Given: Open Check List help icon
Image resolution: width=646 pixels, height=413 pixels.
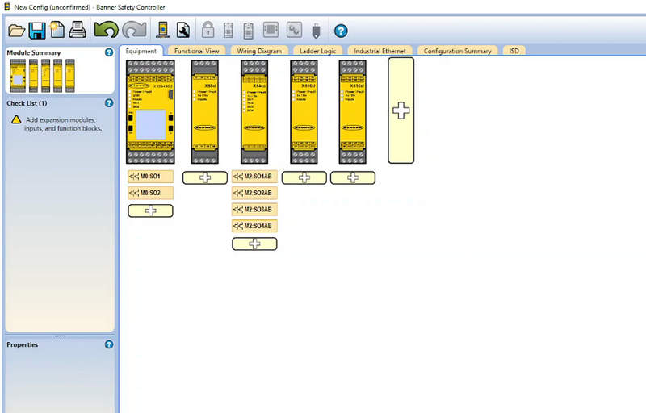Looking at the screenshot, I should (109, 102).
